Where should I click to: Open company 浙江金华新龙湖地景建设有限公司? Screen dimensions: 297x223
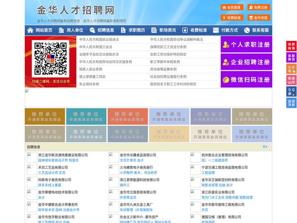tap(63, 155)
